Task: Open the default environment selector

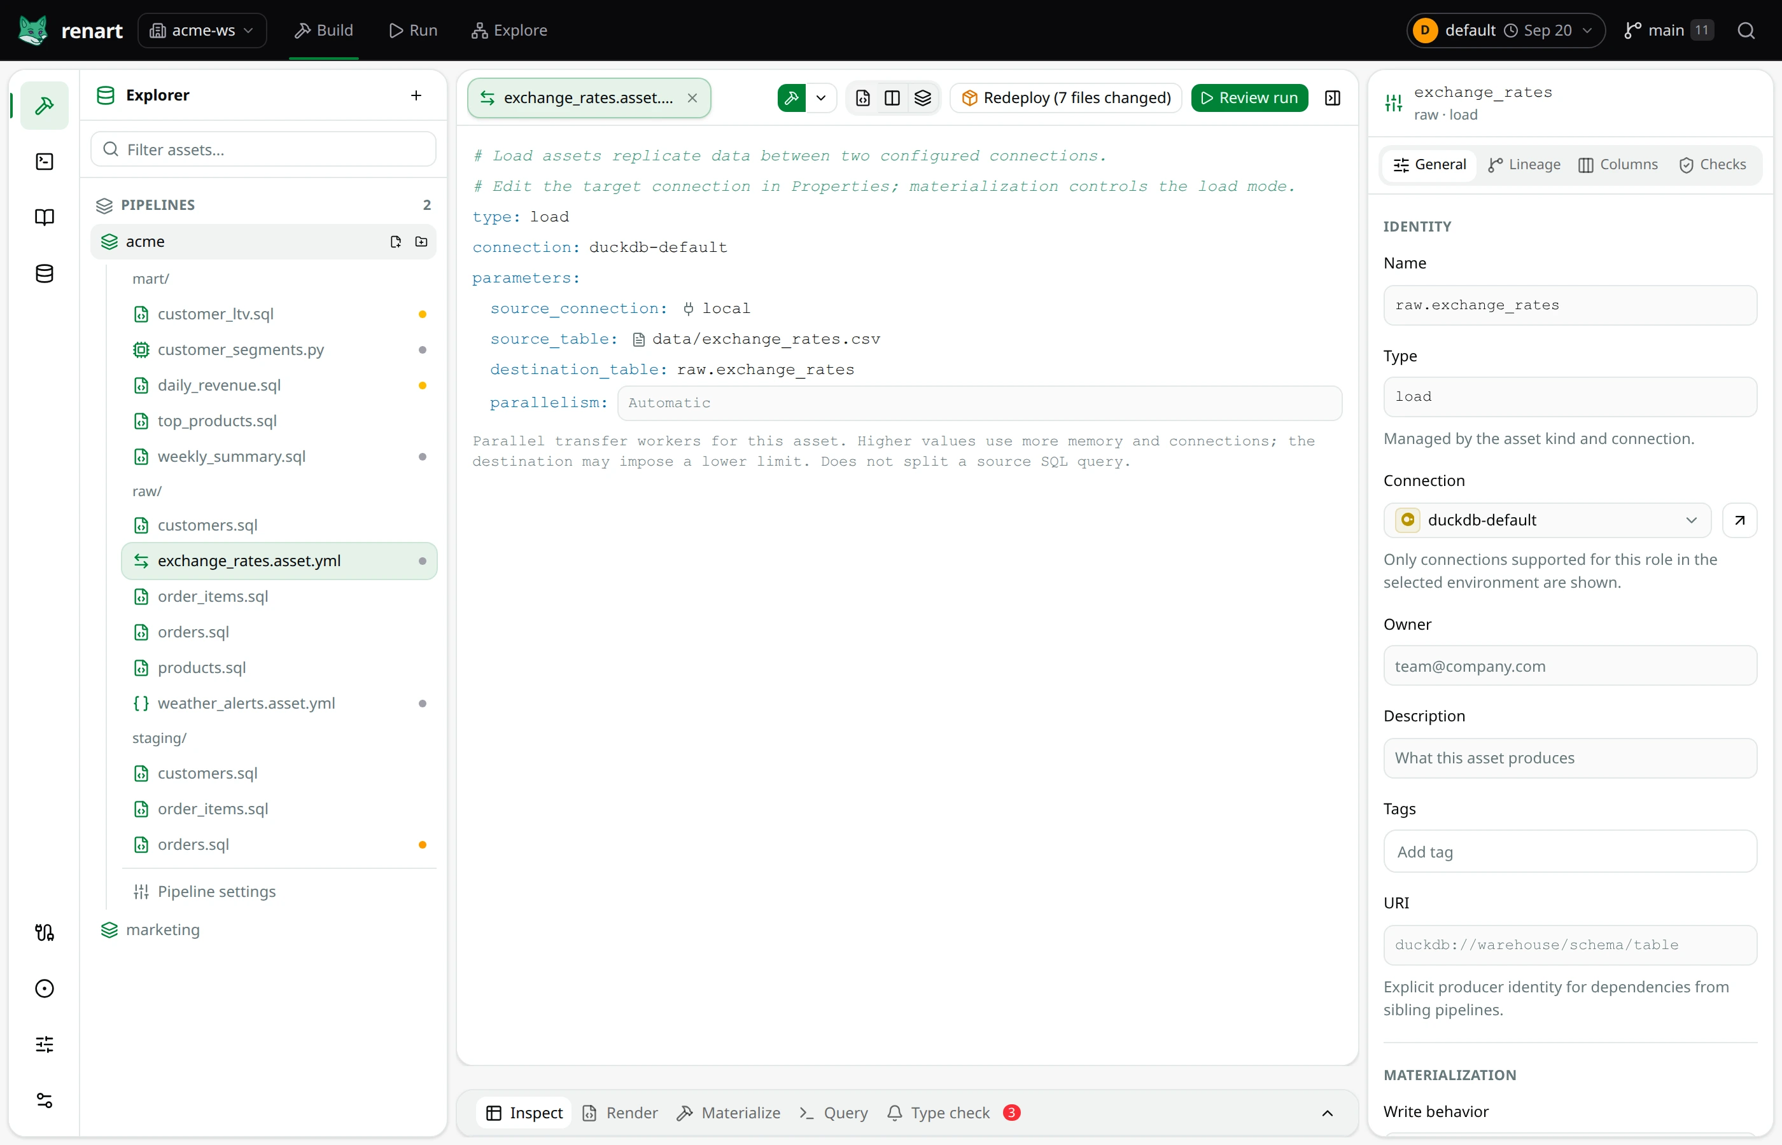Action: pyautogui.click(x=1505, y=31)
